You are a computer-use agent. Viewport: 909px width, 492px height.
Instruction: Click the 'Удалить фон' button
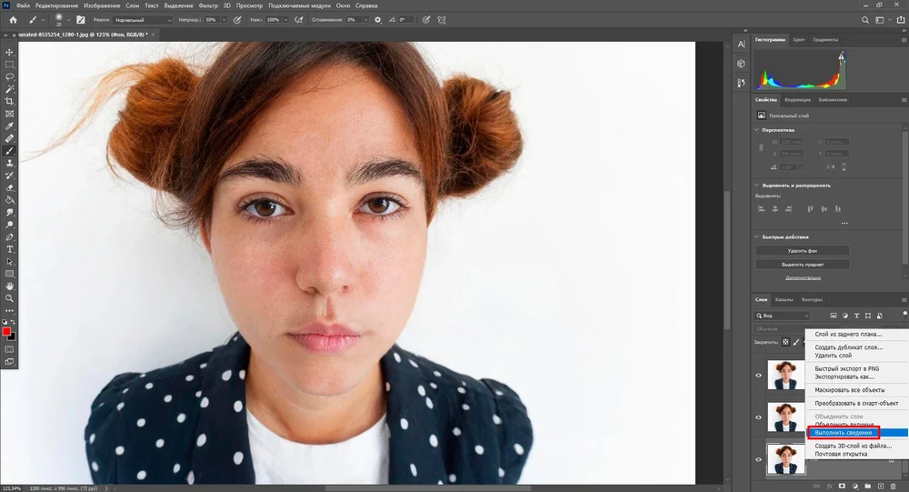803,251
